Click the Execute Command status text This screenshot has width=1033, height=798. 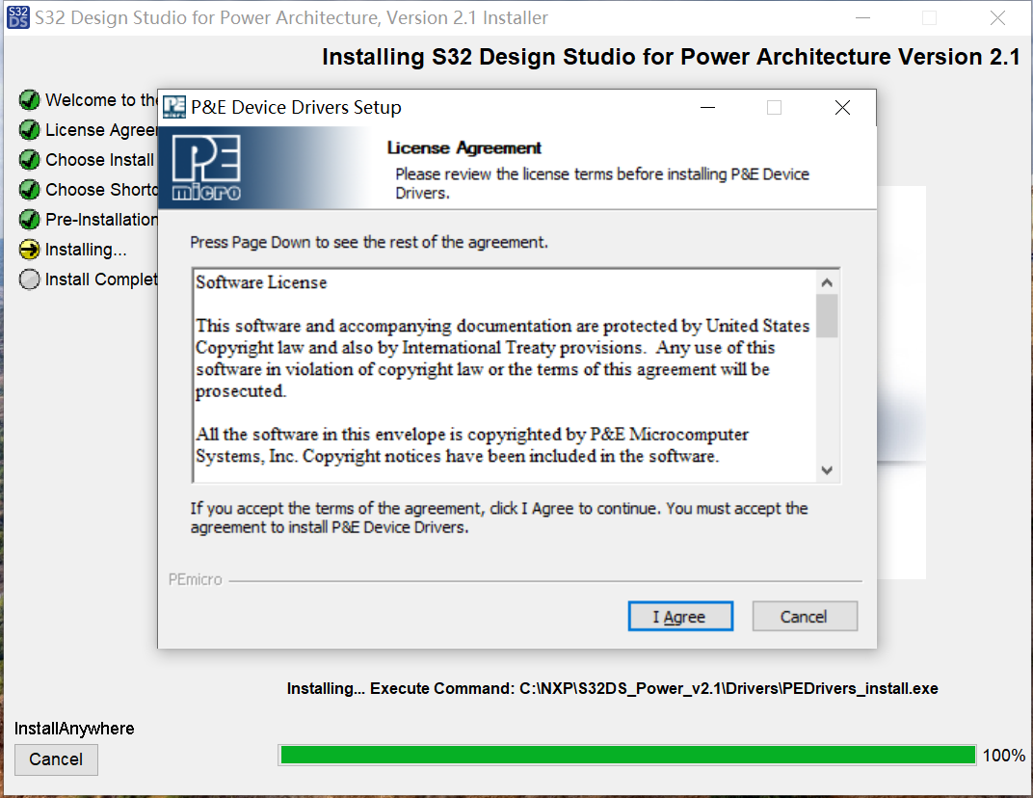coord(612,689)
